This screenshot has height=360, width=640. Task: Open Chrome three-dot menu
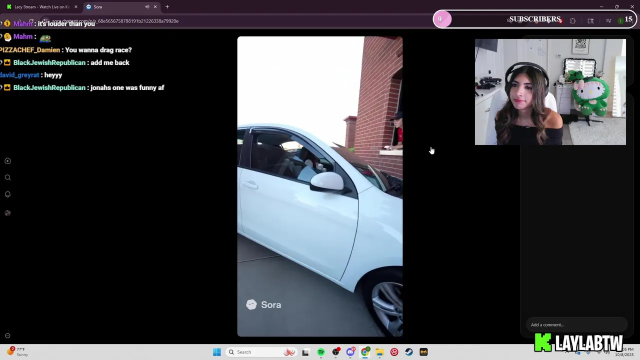[633, 21]
